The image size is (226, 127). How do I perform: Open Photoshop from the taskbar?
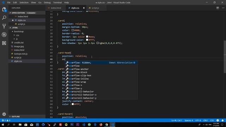72,125
